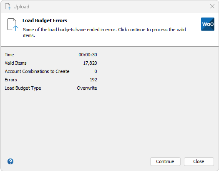This screenshot has width=219, height=171.
Task: Click the 192 errors count
Action: point(93,80)
